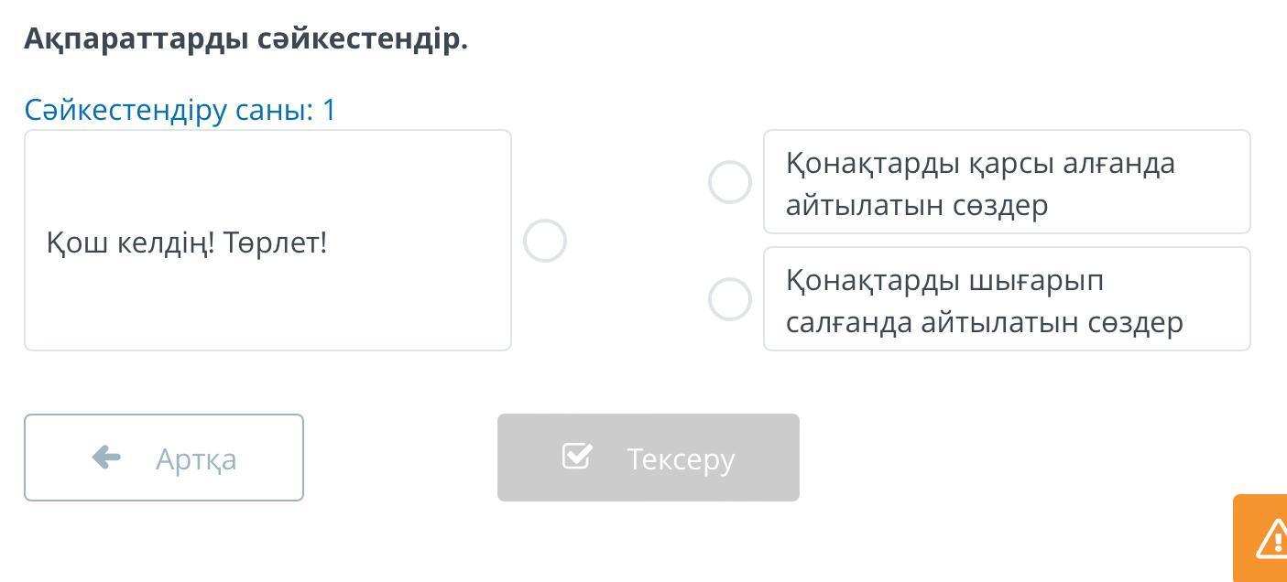Select the radio circle next to "Қош келдің! Төрлет!"
1287x582 pixels.
coord(545,242)
